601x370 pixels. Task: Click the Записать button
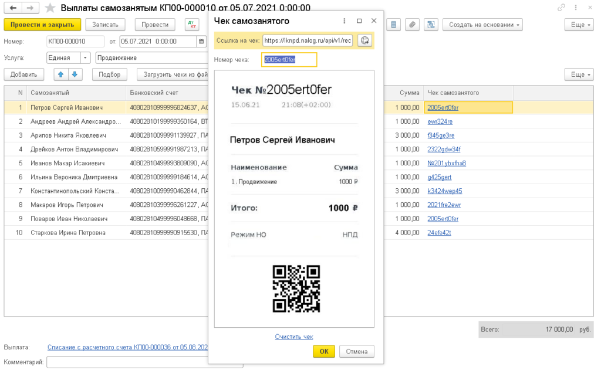click(105, 25)
